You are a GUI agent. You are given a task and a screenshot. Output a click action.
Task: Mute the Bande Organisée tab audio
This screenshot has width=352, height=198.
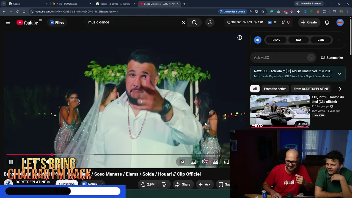[173, 4]
